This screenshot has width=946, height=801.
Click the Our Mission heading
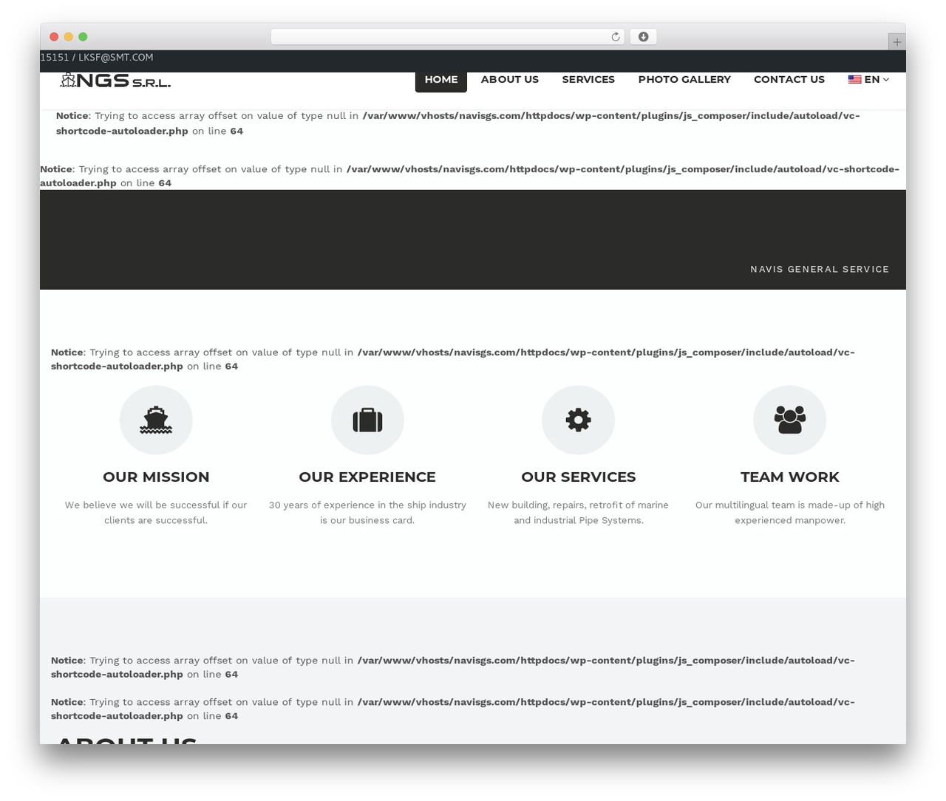coord(156,477)
